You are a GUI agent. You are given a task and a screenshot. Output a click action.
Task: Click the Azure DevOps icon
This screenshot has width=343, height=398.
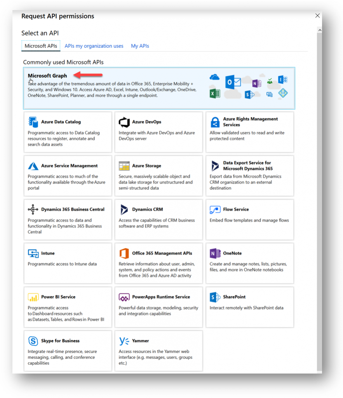tap(124, 122)
